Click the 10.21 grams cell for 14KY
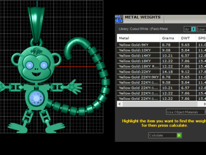The height and width of the screenshot is (155, 206). click(x=170, y=56)
